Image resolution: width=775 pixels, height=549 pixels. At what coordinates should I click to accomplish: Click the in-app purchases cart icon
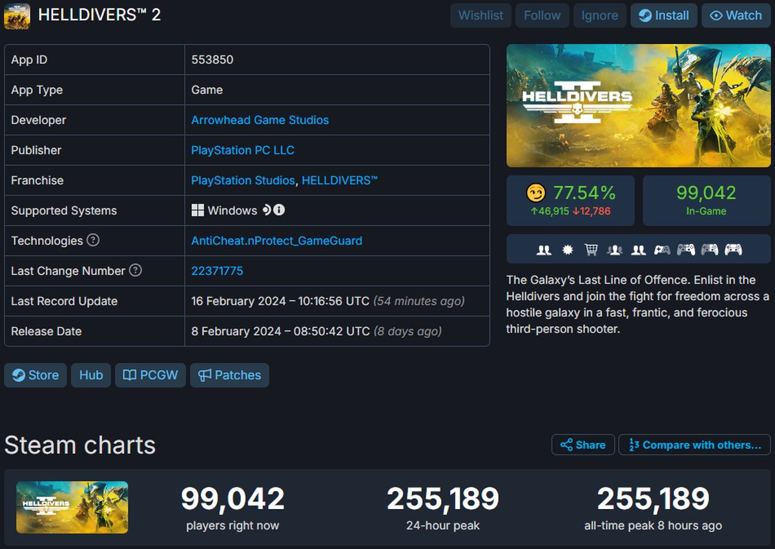[591, 249]
